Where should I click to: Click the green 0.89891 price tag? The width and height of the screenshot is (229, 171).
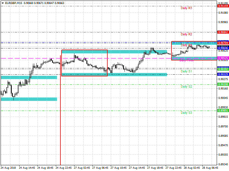223,111
